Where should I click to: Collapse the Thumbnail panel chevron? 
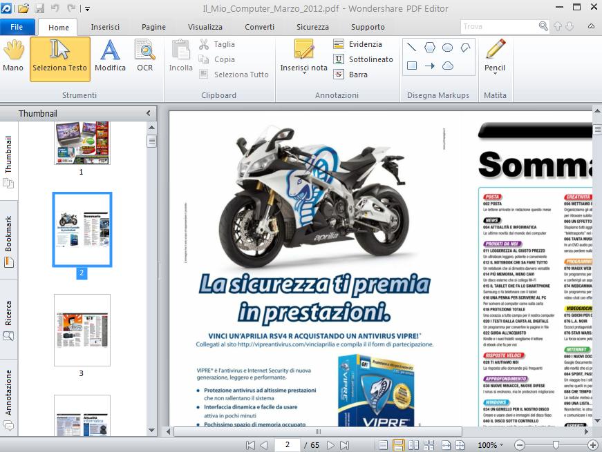point(149,113)
